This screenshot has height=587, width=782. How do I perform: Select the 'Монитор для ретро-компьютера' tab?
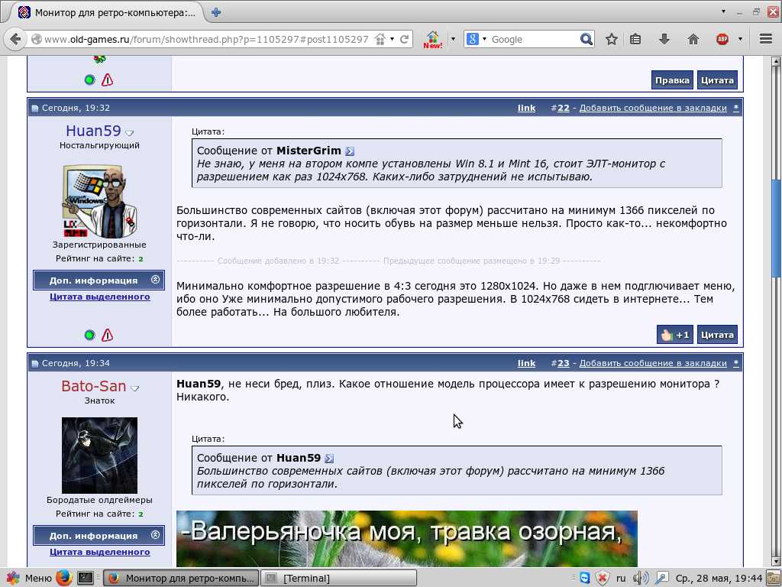(106, 12)
